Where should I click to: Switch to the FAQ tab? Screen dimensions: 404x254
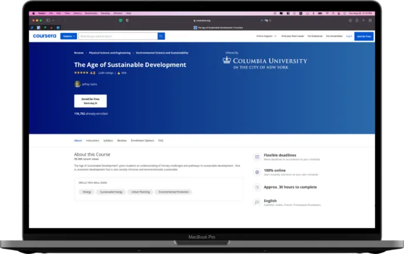tap(161, 140)
